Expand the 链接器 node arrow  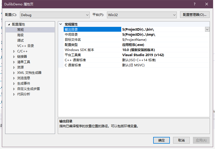click(14, 57)
